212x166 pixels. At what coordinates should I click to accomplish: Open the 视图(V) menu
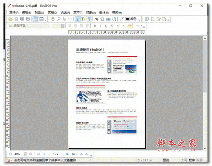[x=39, y=12]
